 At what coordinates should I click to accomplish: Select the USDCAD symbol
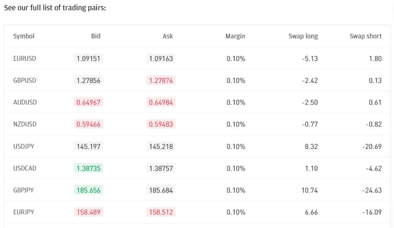pos(25,168)
